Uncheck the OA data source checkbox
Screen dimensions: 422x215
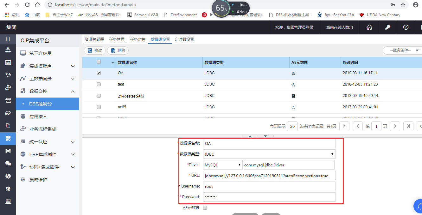point(99,73)
